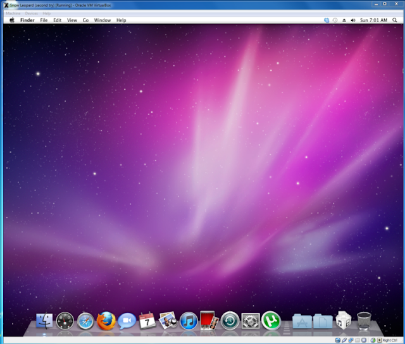Open the Go menu
The image size is (405, 344).
(85, 20)
